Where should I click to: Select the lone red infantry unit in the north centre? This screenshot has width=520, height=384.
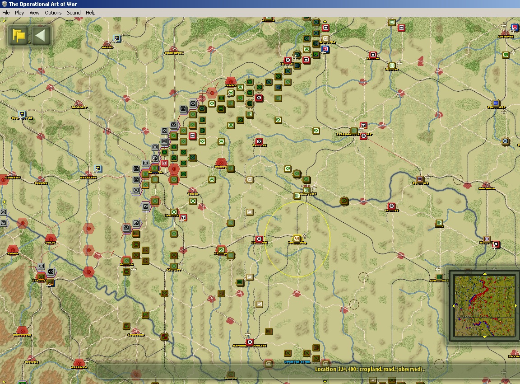pyautogui.click(x=259, y=142)
